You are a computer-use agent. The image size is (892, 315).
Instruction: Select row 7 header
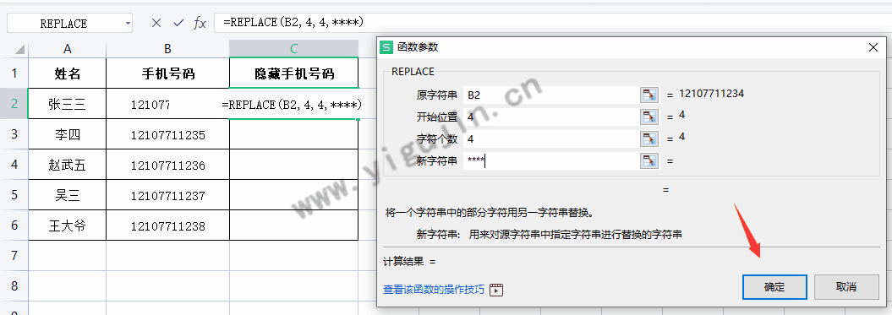(x=14, y=255)
